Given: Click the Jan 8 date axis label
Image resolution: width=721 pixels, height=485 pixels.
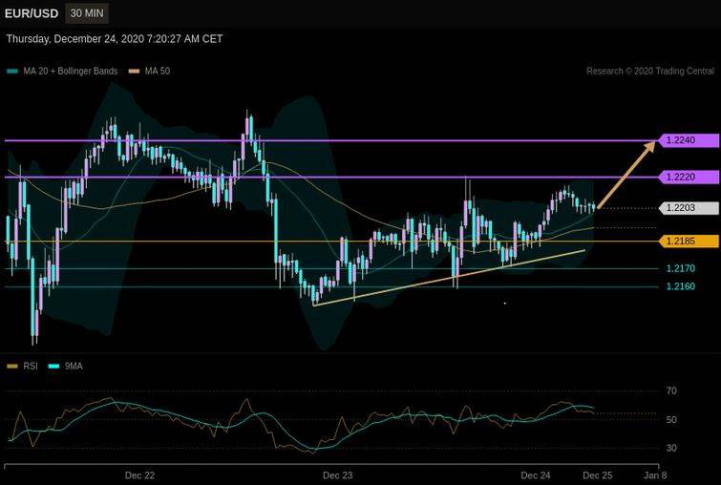Looking at the screenshot, I should click(x=655, y=475).
